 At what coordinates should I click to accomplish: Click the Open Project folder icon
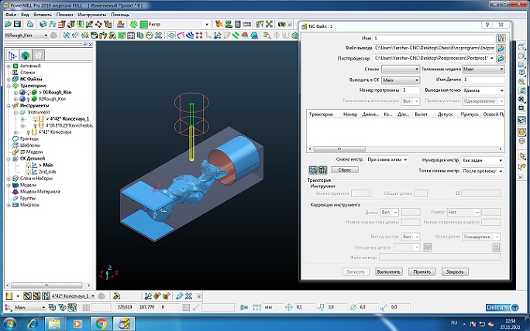pos(8,25)
